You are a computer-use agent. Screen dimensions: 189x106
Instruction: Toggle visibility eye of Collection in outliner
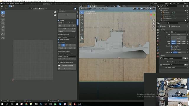(x=187, y=11)
